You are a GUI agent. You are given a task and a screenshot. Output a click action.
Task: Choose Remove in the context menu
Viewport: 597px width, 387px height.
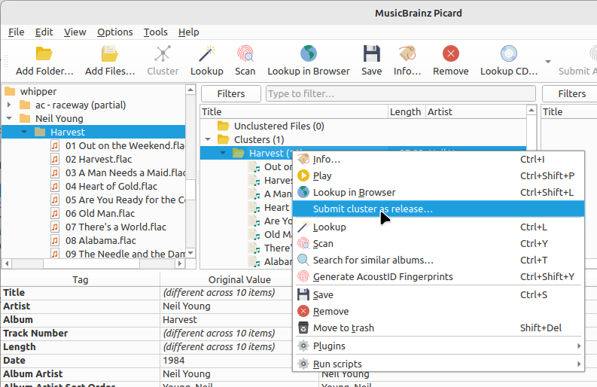pyautogui.click(x=438, y=311)
